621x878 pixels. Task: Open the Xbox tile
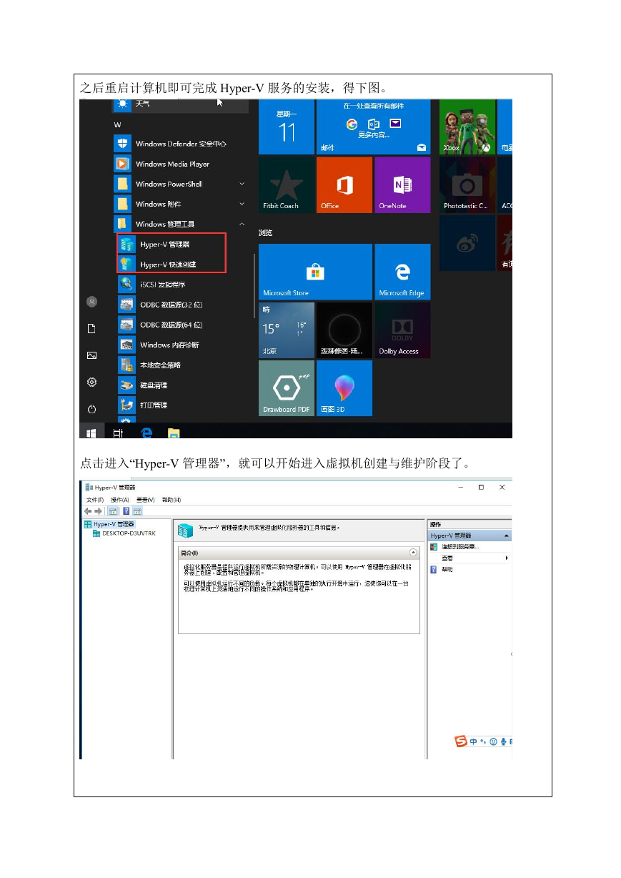[467, 127]
